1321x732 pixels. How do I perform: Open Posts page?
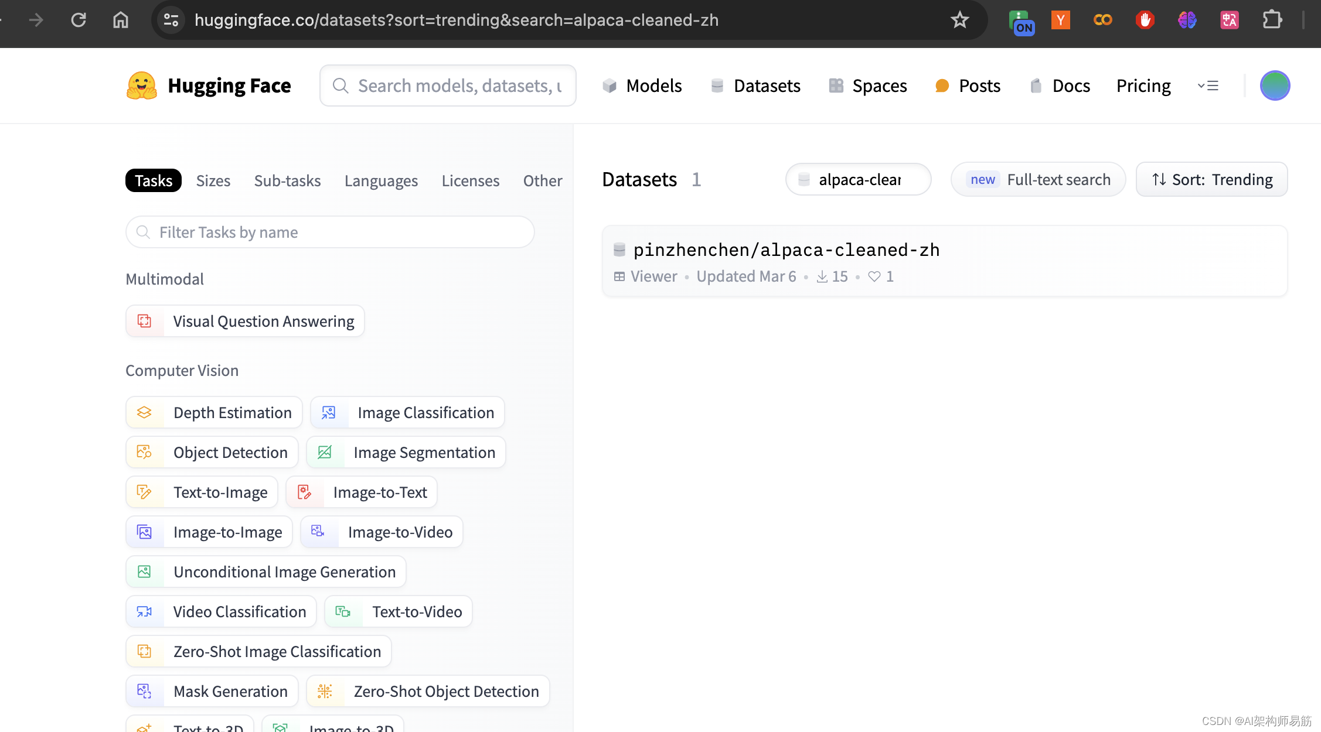pos(968,85)
